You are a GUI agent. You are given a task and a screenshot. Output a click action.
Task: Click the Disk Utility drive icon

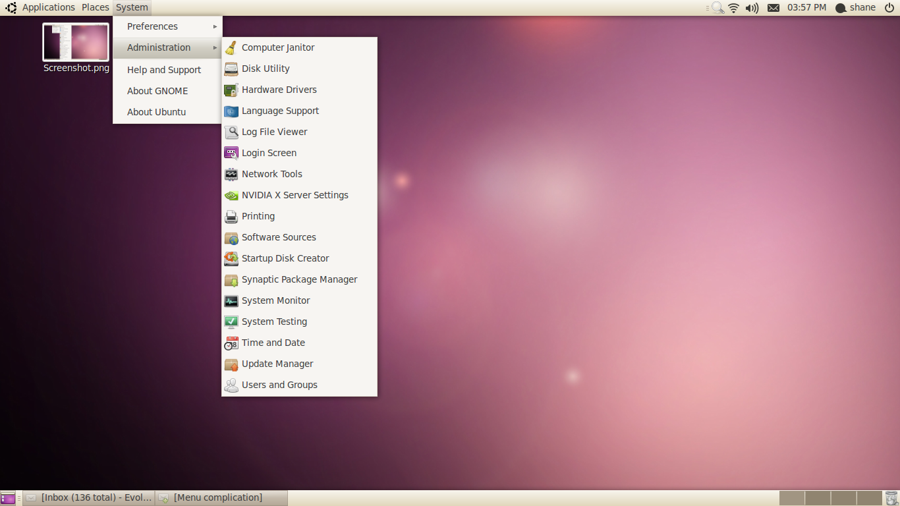click(231, 69)
